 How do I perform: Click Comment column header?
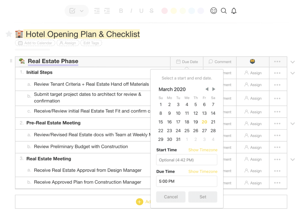point(220,62)
